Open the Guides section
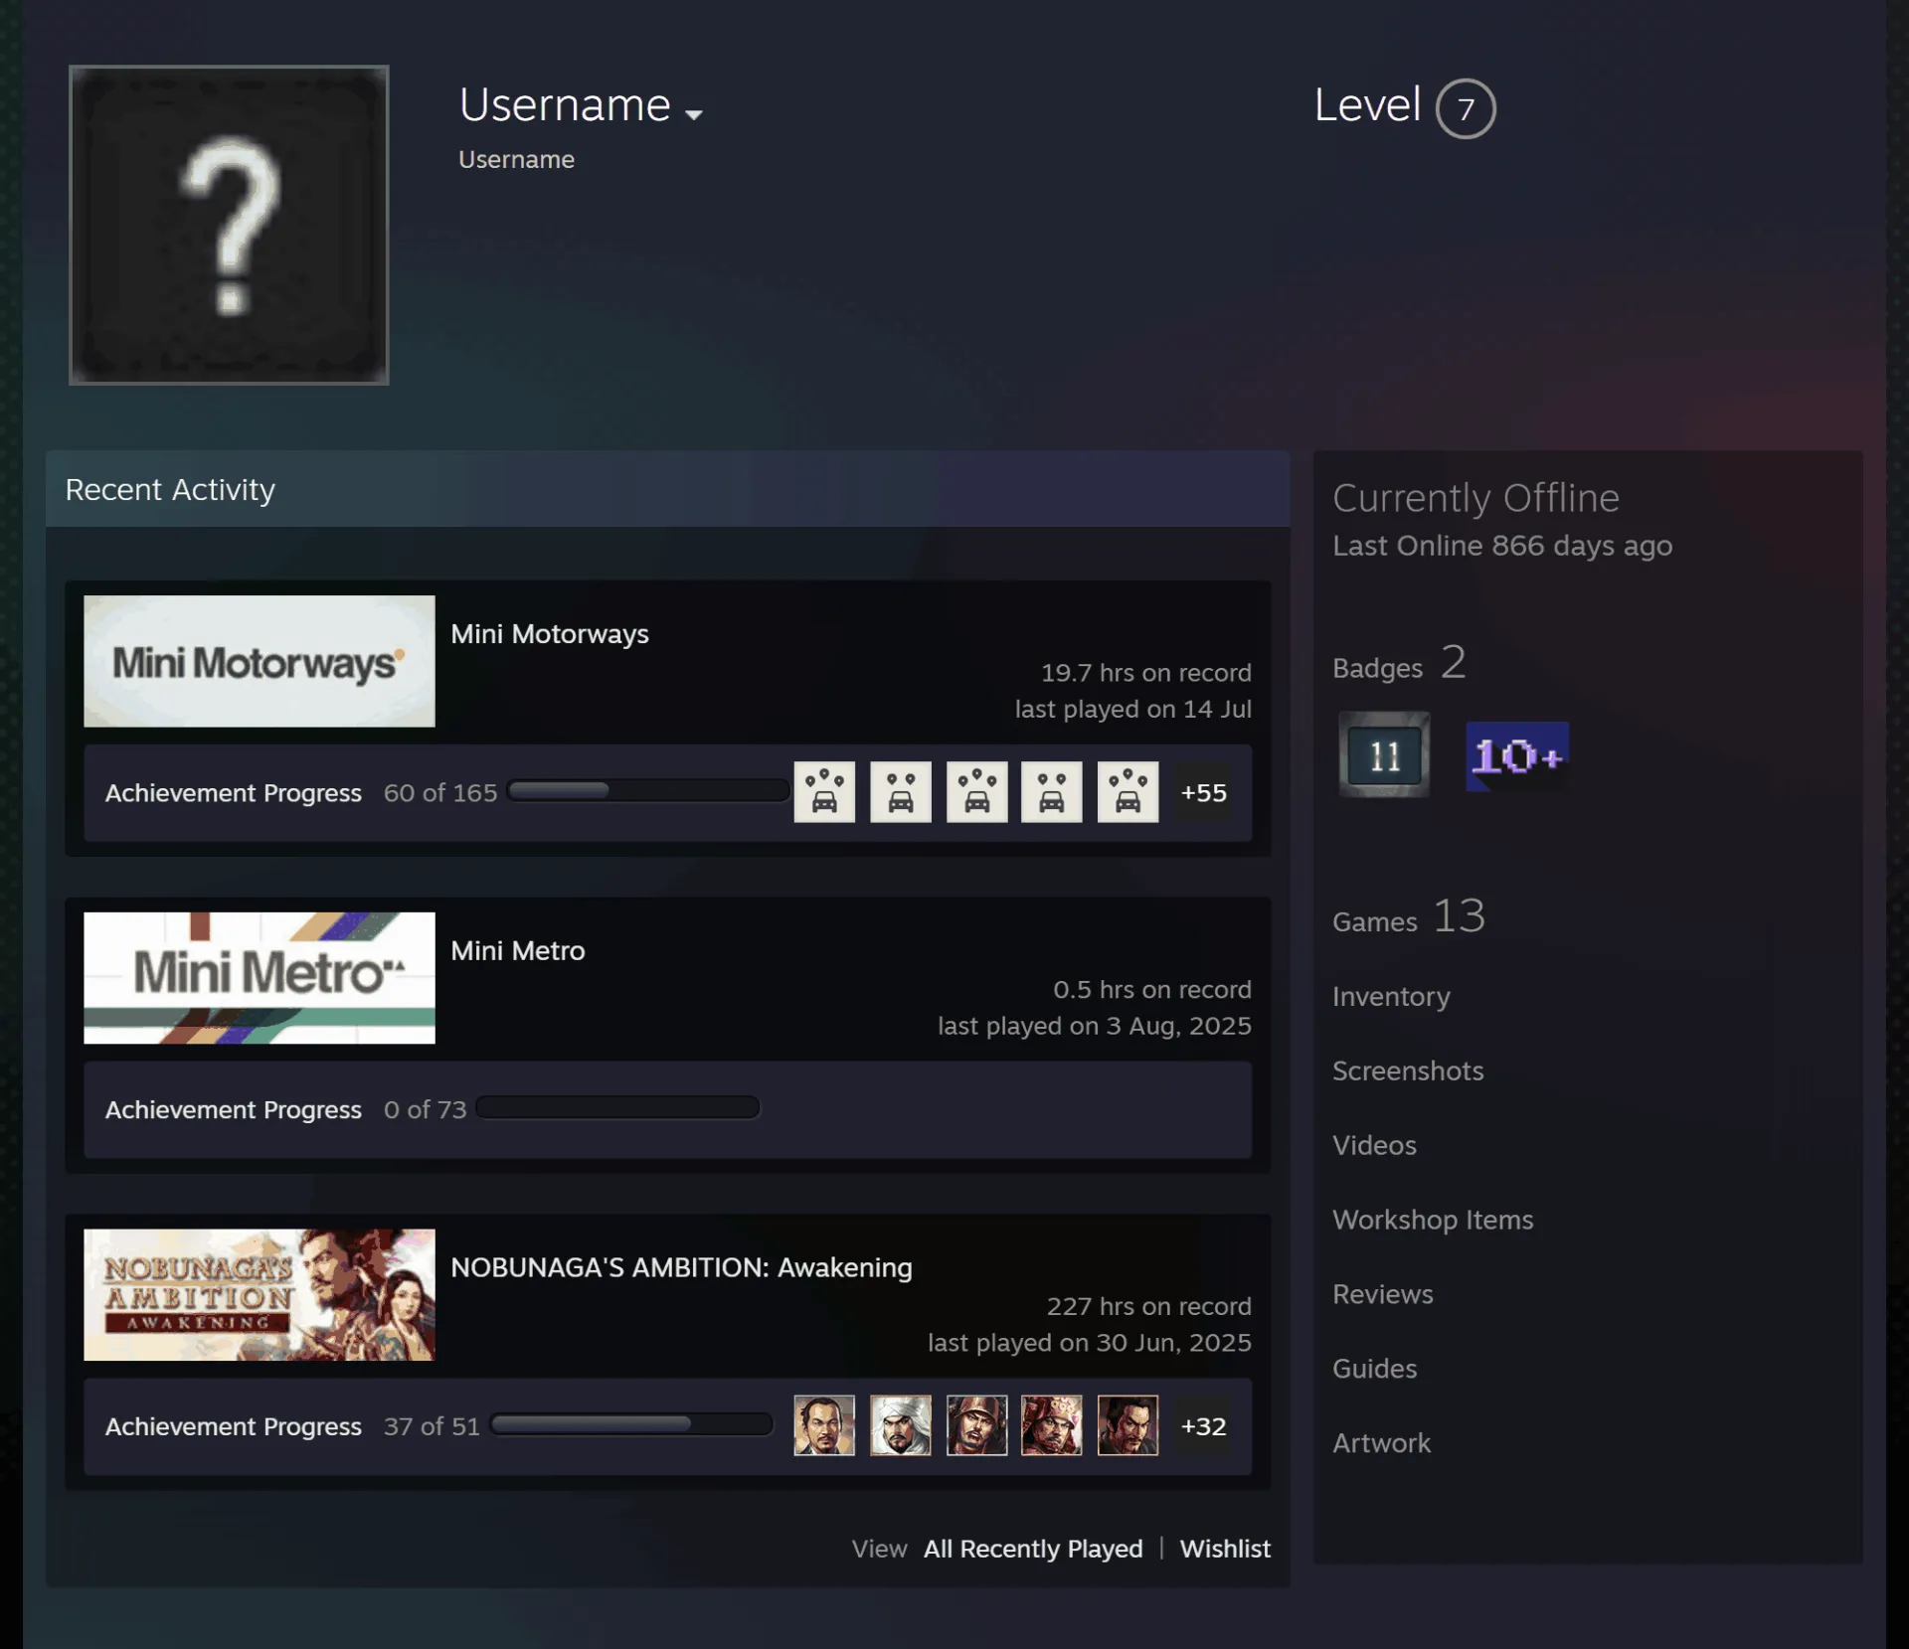1909x1649 pixels. click(1374, 1369)
